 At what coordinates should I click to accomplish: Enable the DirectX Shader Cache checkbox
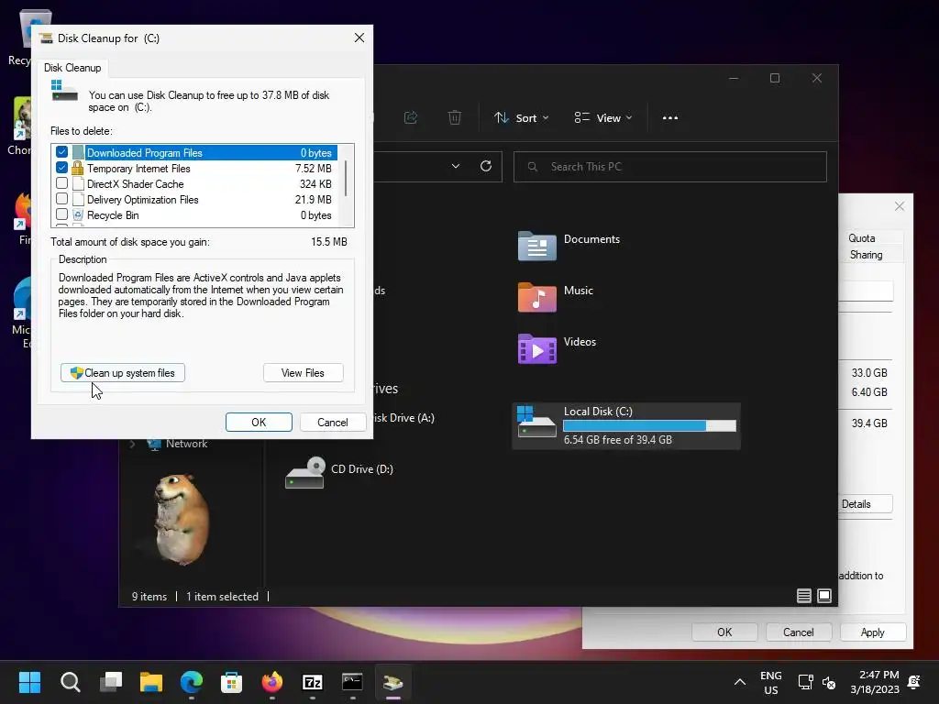[x=61, y=183]
